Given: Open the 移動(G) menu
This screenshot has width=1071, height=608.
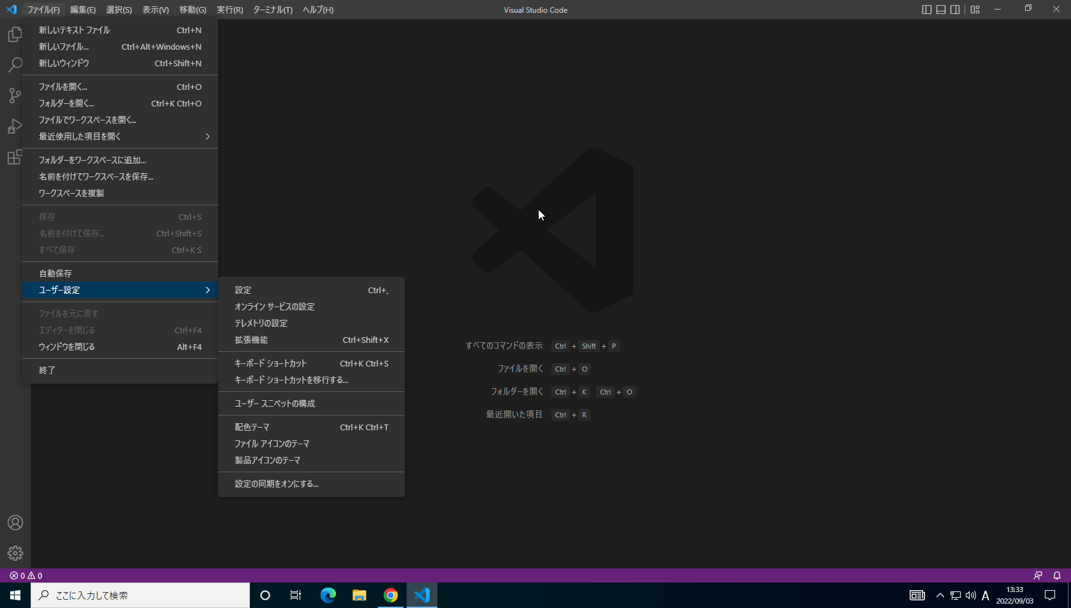Looking at the screenshot, I should click(x=193, y=10).
